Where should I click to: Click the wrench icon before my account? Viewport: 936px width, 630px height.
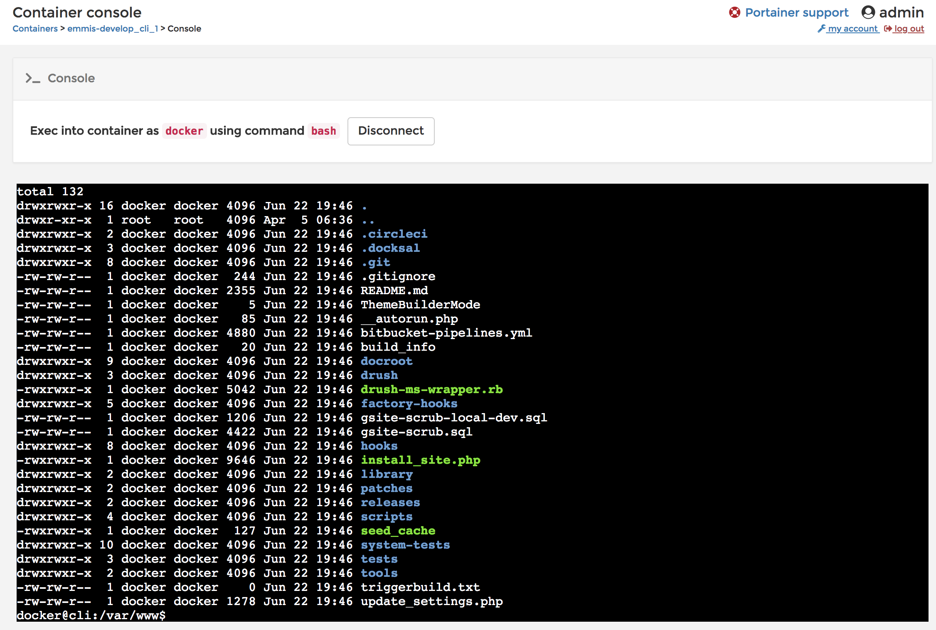[822, 29]
